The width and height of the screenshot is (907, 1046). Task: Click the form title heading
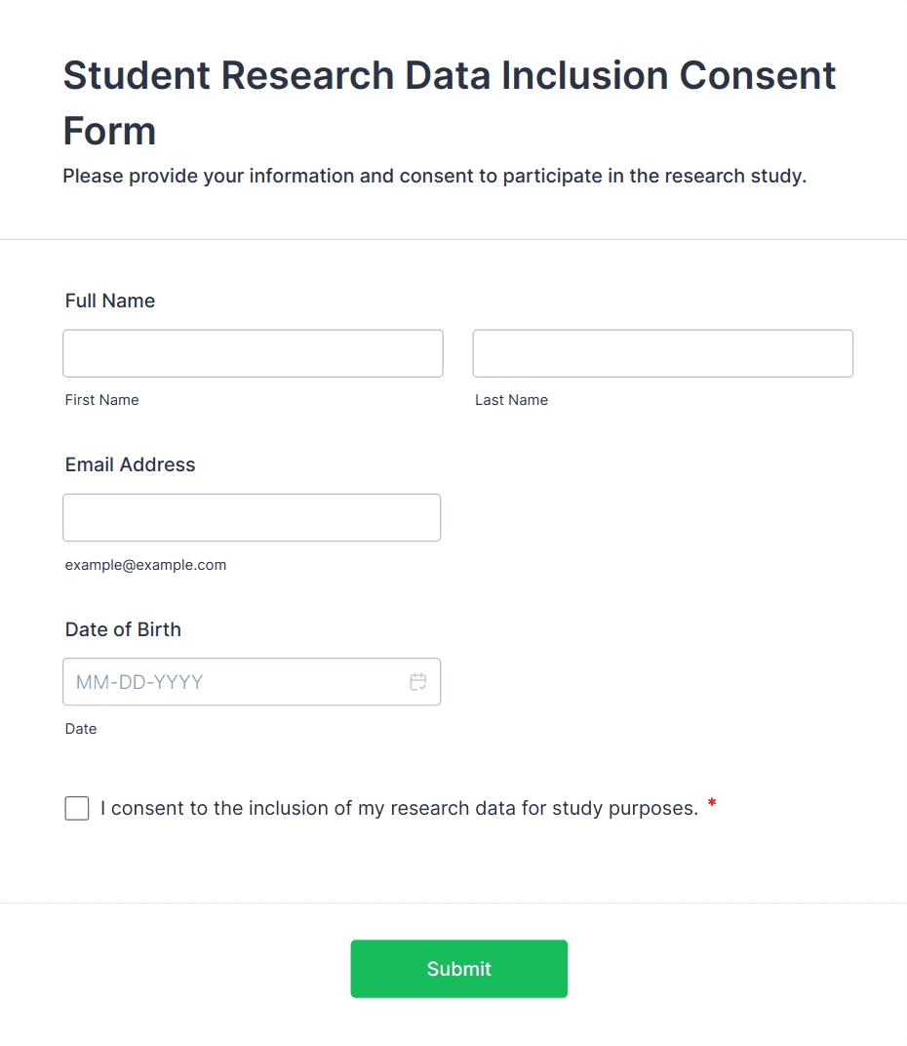(450, 102)
